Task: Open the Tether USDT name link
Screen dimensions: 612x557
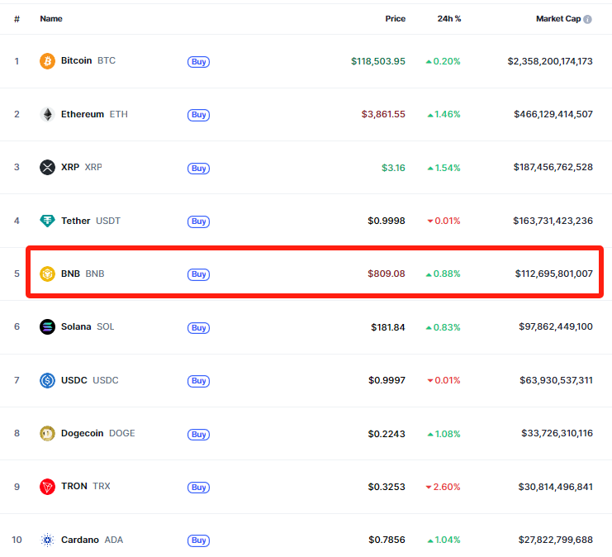Action: (x=91, y=221)
